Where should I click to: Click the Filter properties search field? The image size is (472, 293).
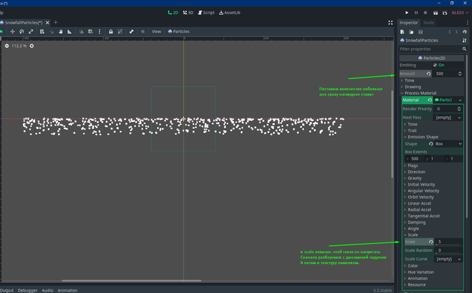[x=430, y=49]
